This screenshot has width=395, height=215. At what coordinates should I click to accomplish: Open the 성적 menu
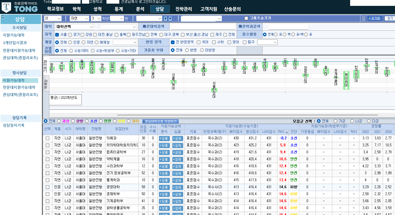tap(98, 9)
